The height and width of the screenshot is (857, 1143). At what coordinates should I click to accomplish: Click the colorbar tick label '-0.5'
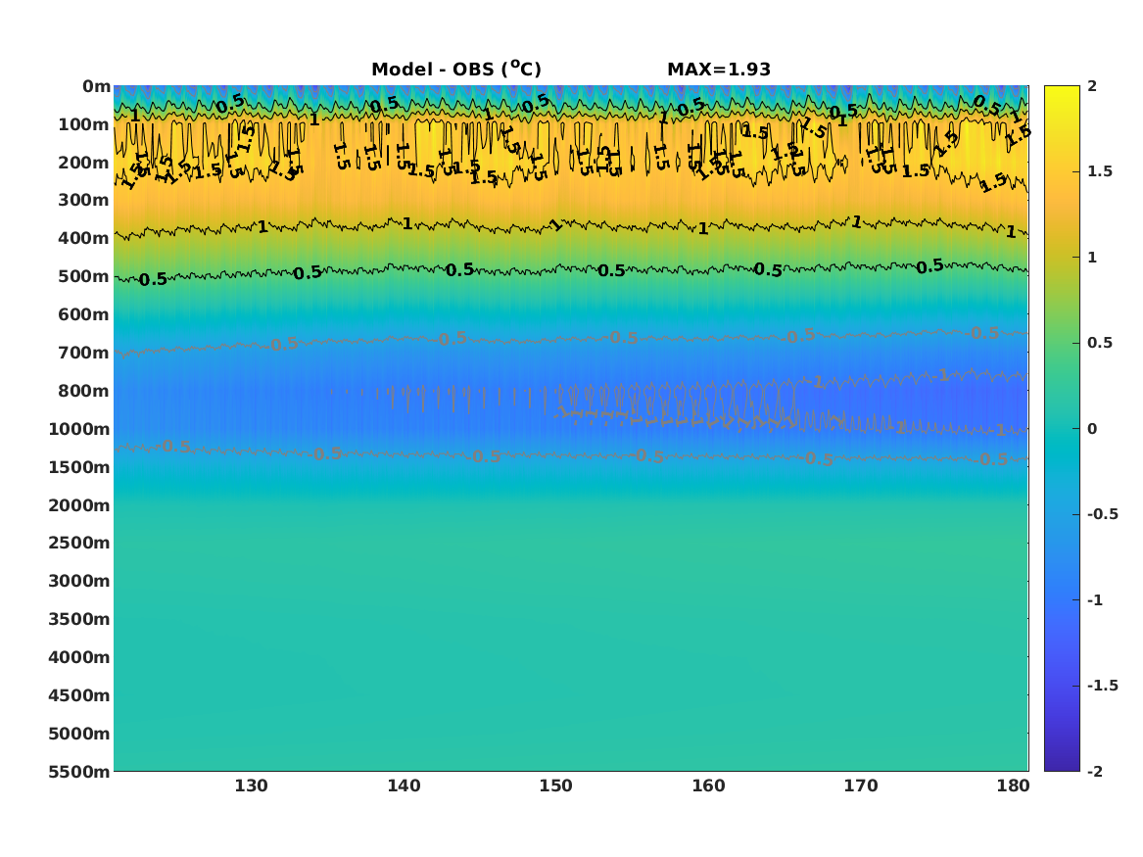tap(1102, 514)
